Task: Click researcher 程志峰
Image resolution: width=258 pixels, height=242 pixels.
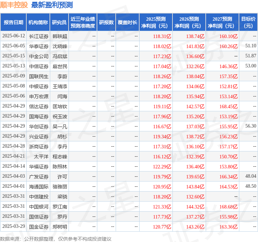Action: 60,157
